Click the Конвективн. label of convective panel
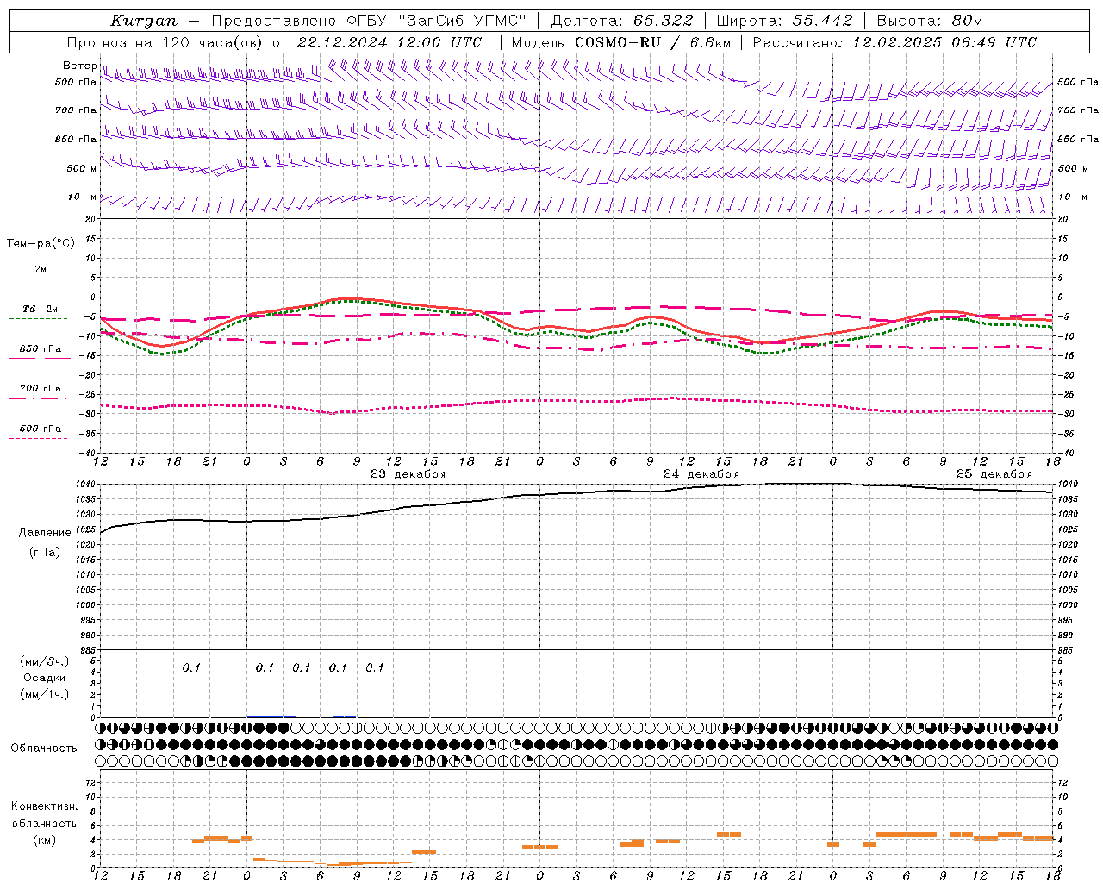1103x883 pixels. [45, 806]
